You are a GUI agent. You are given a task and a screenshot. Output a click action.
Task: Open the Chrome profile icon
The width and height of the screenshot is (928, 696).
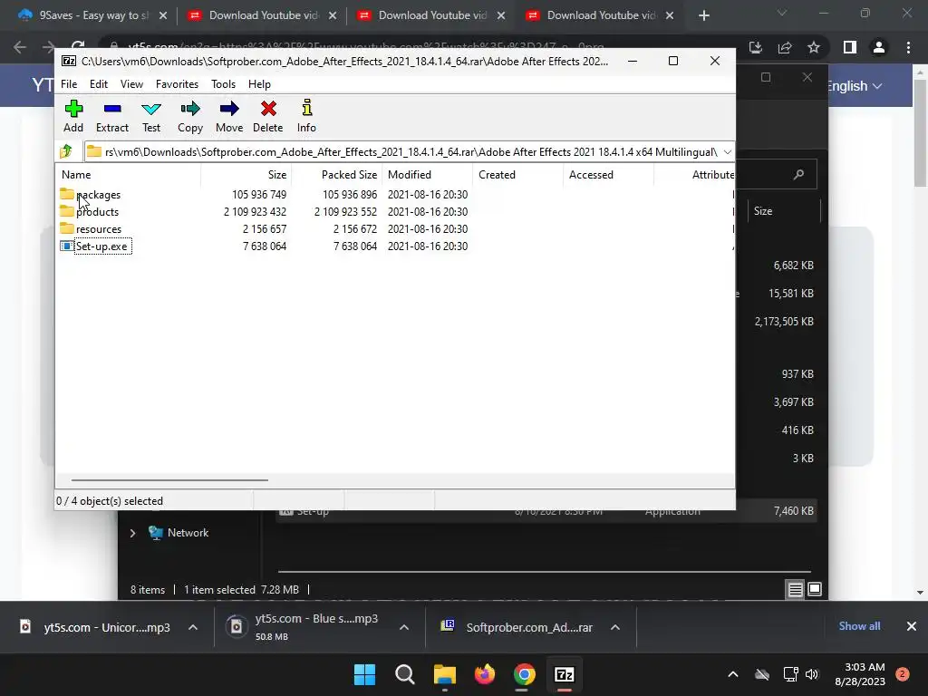click(879, 47)
